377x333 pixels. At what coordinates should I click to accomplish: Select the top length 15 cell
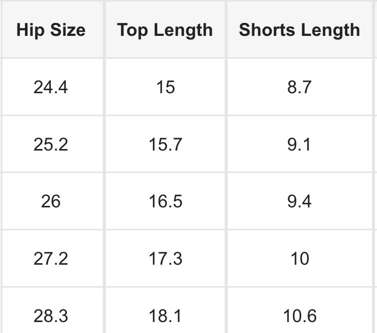click(165, 87)
